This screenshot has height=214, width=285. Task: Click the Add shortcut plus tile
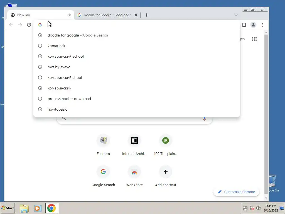(165, 176)
